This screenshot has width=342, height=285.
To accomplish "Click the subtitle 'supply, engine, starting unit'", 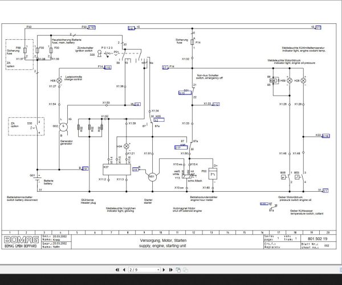I will point(162,246).
